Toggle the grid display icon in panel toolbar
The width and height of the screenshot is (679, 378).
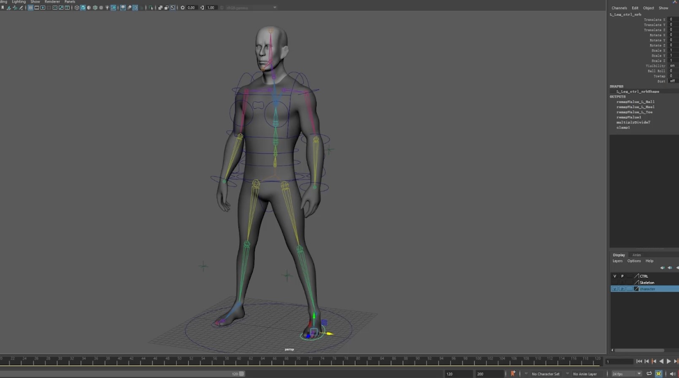pos(30,8)
